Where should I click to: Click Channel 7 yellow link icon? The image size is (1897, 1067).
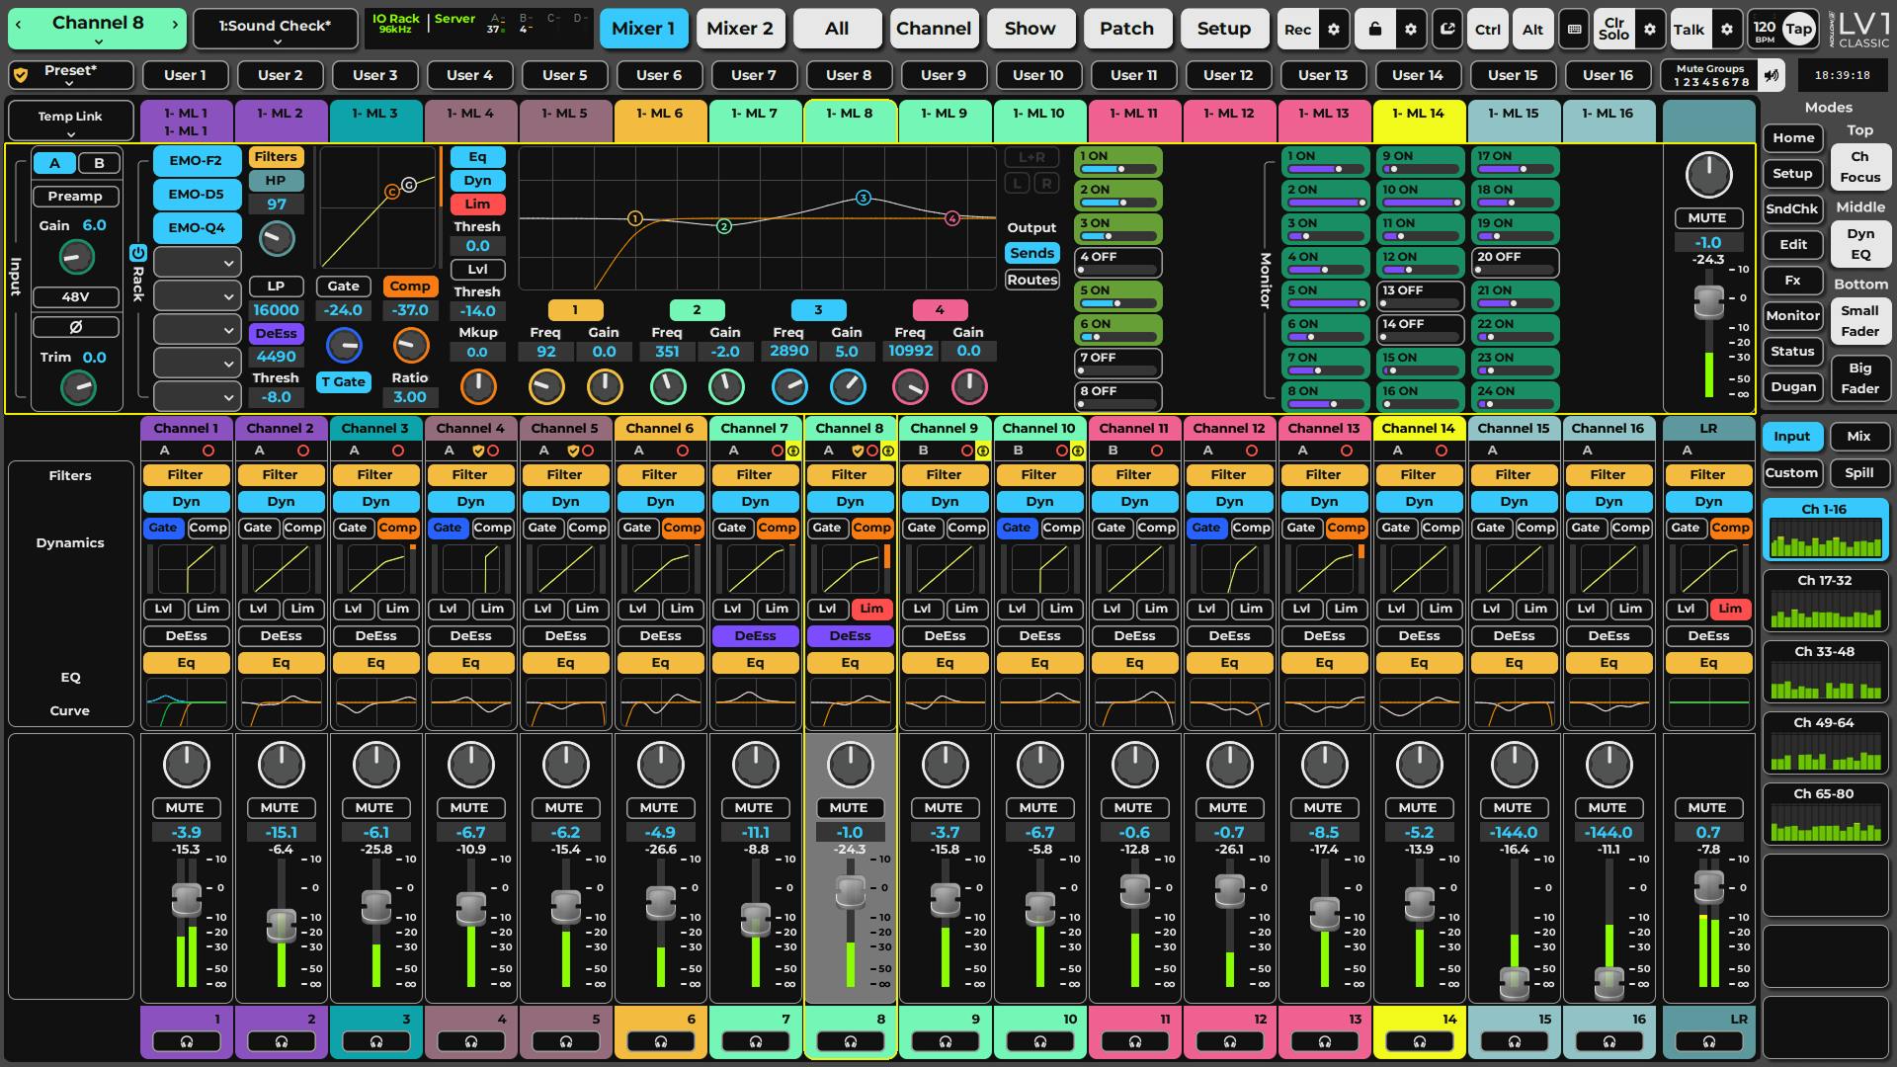click(792, 451)
